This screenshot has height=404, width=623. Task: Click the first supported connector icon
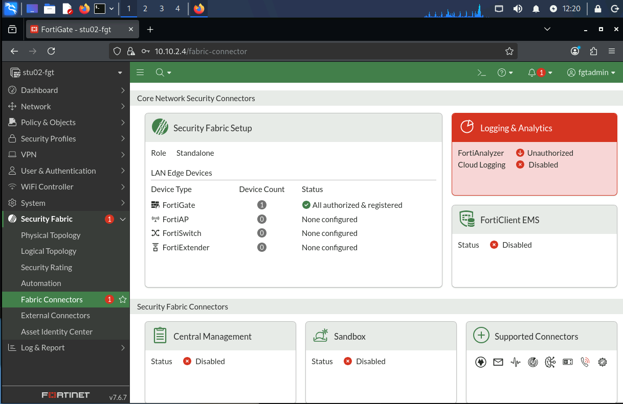click(x=481, y=362)
